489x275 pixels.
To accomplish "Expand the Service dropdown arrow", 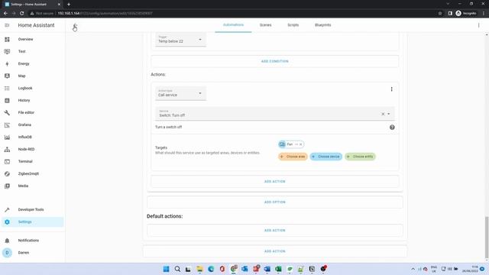I will coord(389,114).
